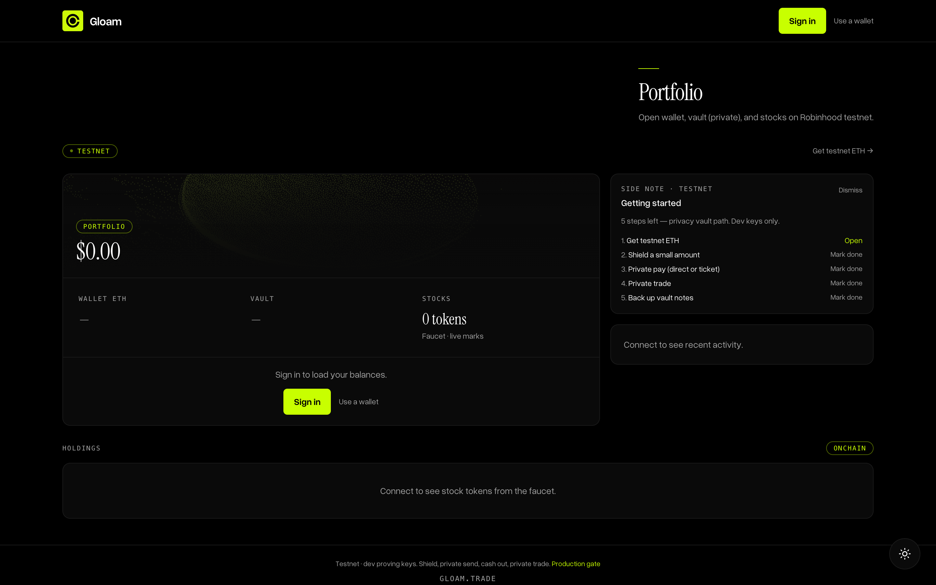This screenshot has height=585, width=936.
Task: Click the HOLDINGS section label
Action: click(81, 448)
